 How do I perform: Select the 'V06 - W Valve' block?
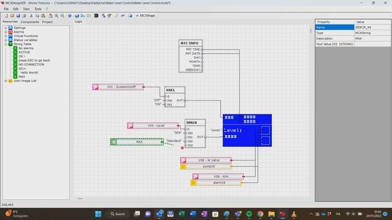click(206, 160)
